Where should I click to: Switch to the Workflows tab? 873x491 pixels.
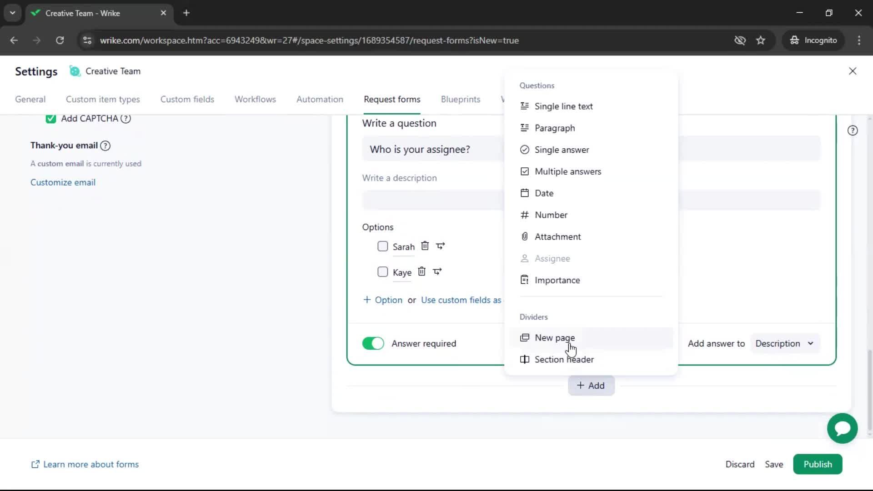[x=255, y=99]
